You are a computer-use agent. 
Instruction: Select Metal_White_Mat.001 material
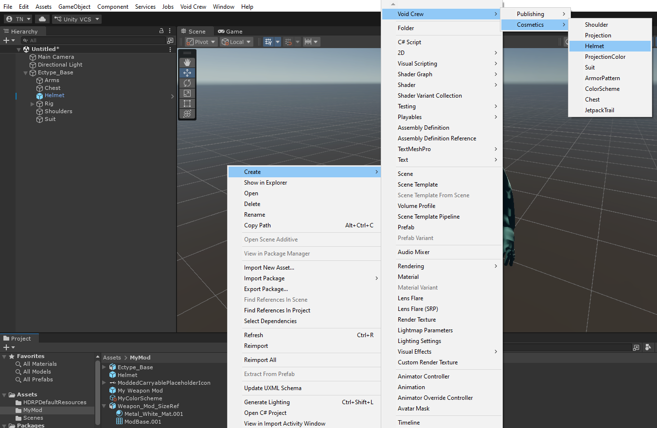tap(154, 414)
